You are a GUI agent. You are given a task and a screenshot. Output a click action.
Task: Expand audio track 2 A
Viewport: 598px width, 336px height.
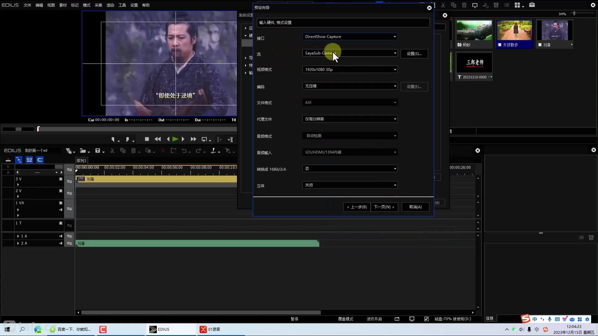pyautogui.click(x=18, y=243)
